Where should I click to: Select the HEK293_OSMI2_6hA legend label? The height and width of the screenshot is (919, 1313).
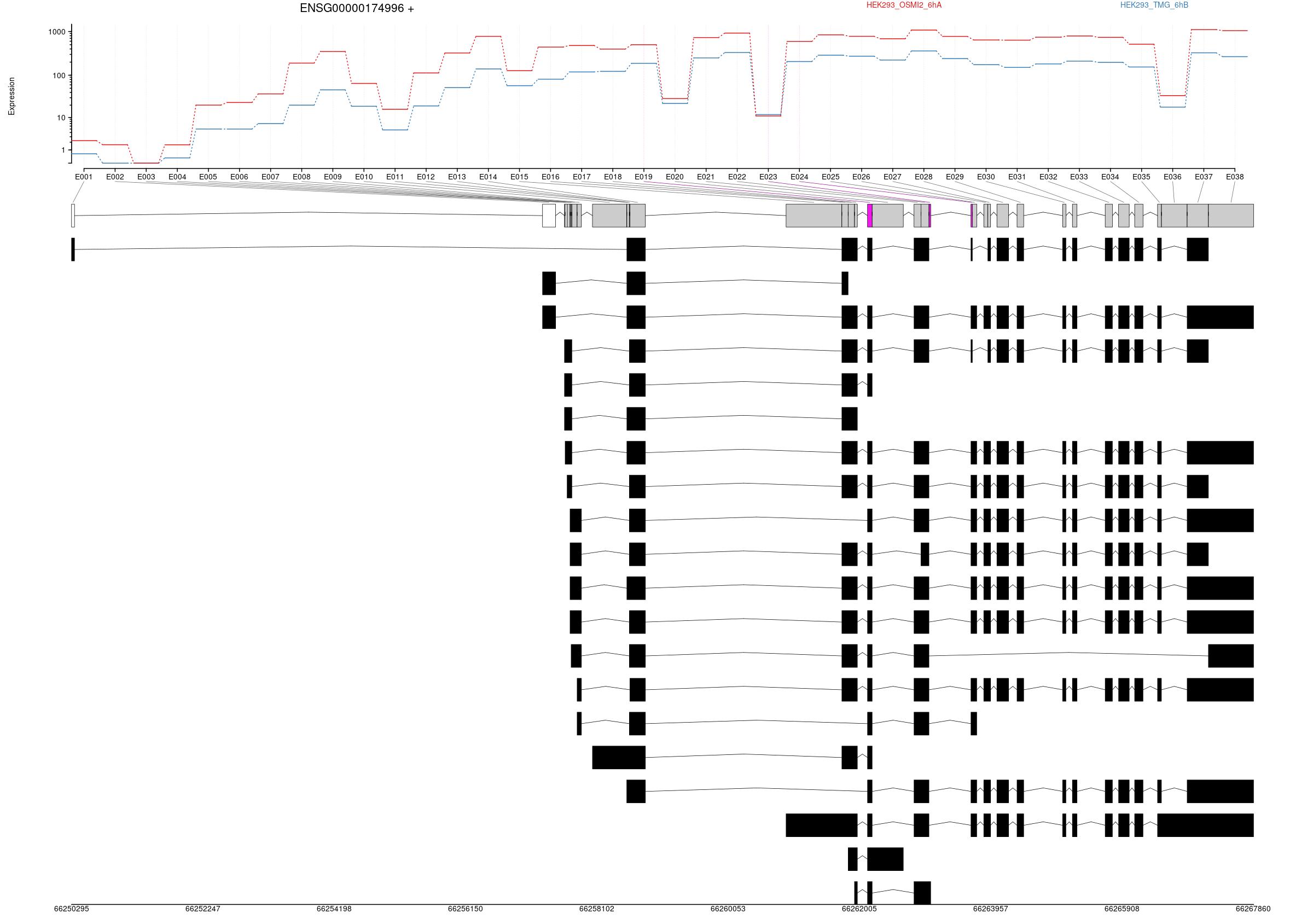(904, 5)
